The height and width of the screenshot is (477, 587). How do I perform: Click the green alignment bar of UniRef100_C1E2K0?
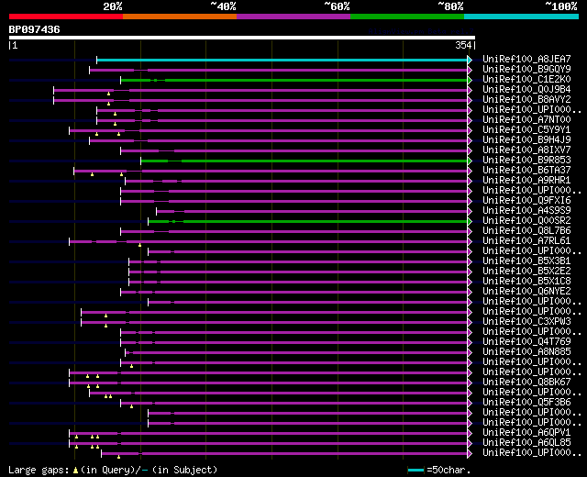(293, 80)
